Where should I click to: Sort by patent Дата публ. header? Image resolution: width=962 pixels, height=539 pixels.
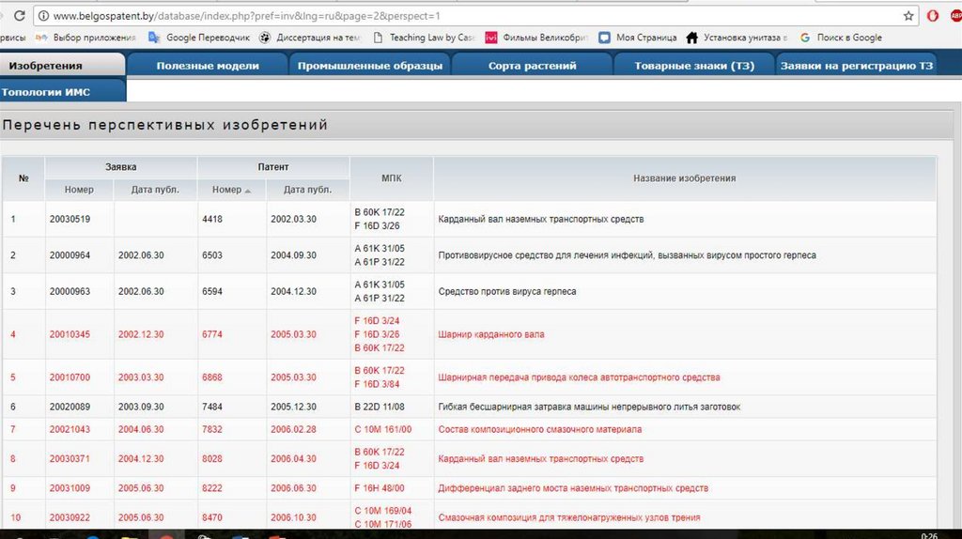(307, 190)
